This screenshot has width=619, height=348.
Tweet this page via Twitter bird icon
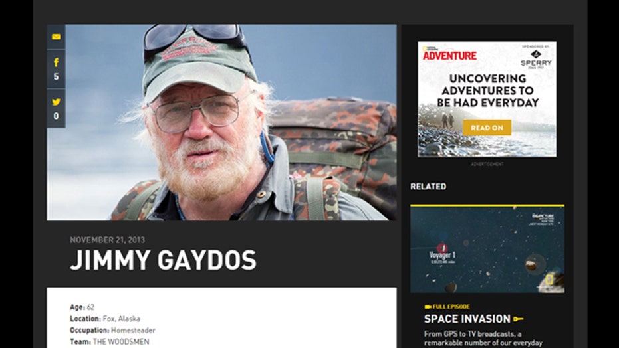(56, 102)
